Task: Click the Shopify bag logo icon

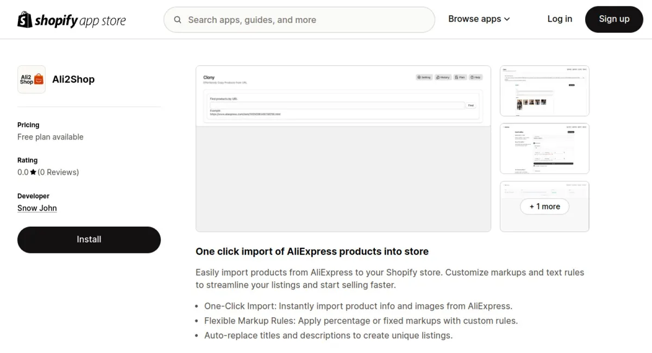Action: point(25,20)
